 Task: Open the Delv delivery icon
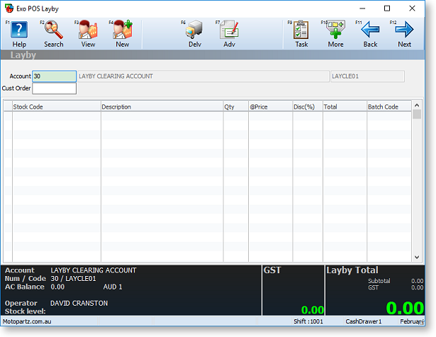coord(194,33)
